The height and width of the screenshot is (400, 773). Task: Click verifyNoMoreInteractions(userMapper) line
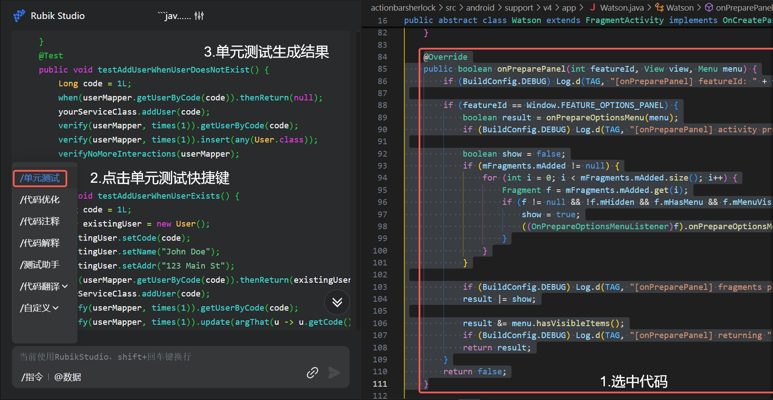pyautogui.click(x=149, y=154)
